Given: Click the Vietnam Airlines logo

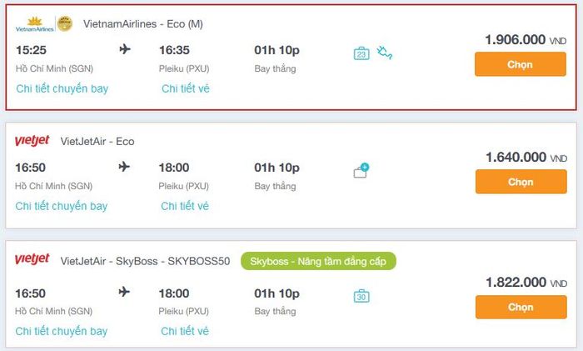Looking at the screenshot, I should point(35,24).
